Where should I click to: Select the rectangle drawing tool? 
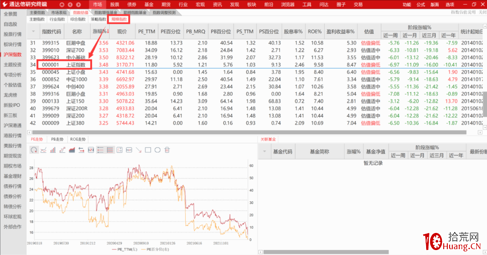148,150
